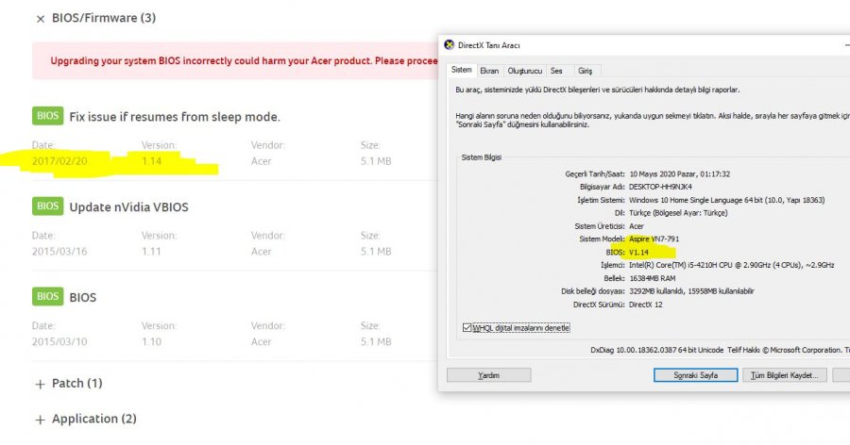Switch to the Oluşturucu tab

(x=525, y=71)
